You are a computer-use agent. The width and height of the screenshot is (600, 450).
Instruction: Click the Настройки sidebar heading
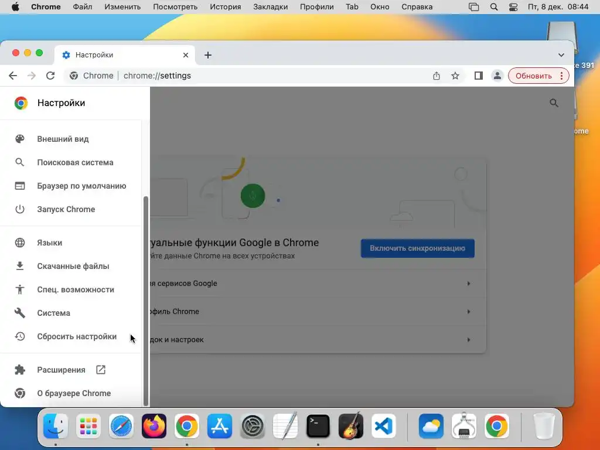coord(61,103)
